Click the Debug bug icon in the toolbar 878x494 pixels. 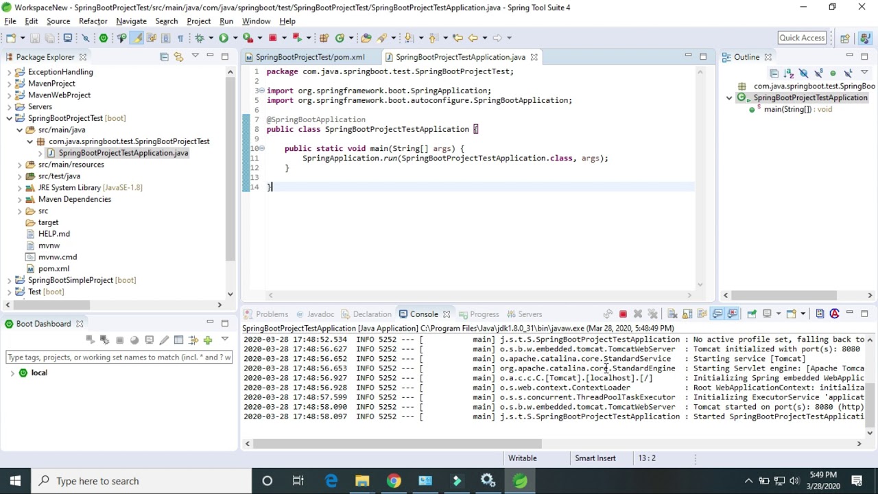point(200,38)
